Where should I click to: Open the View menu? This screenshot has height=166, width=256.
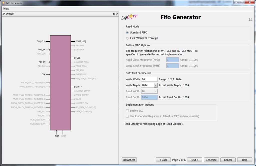click(x=6, y=9)
